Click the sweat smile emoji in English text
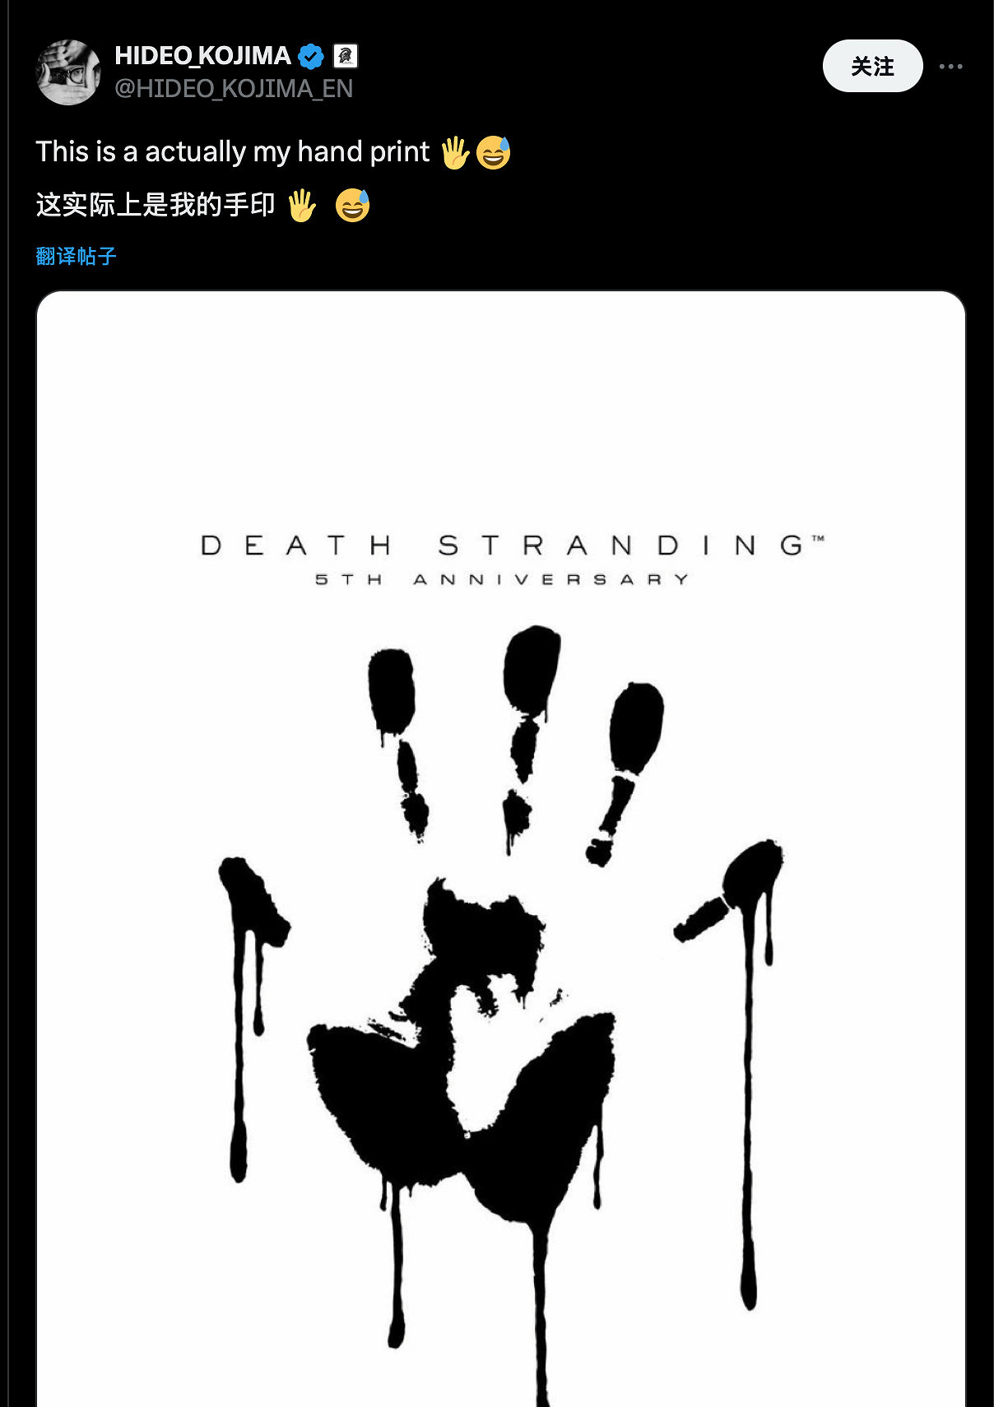 pos(494,152)
